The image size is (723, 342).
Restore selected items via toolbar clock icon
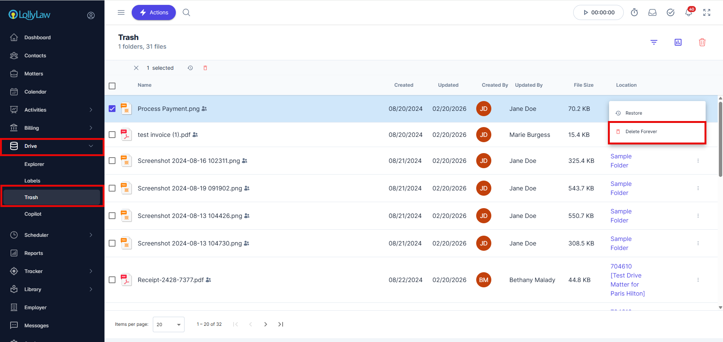pos(190,68)
